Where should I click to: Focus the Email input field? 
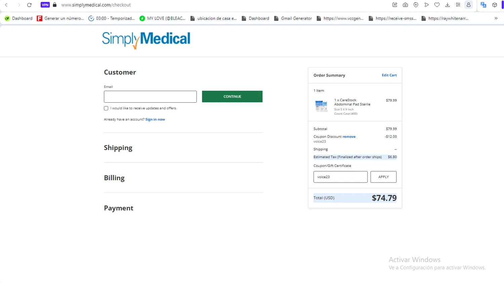[150, 97]
